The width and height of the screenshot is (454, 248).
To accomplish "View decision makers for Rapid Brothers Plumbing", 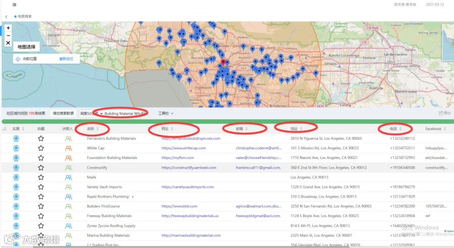I will coord(68,197).
